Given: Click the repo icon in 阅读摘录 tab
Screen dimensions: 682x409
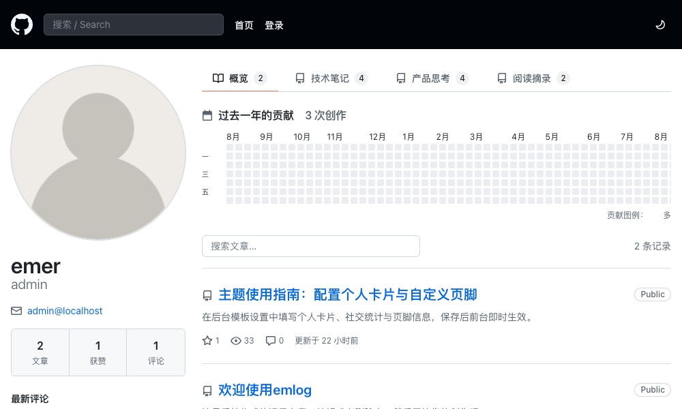Looking at the screenshot, I should click(x=502, y=78).
